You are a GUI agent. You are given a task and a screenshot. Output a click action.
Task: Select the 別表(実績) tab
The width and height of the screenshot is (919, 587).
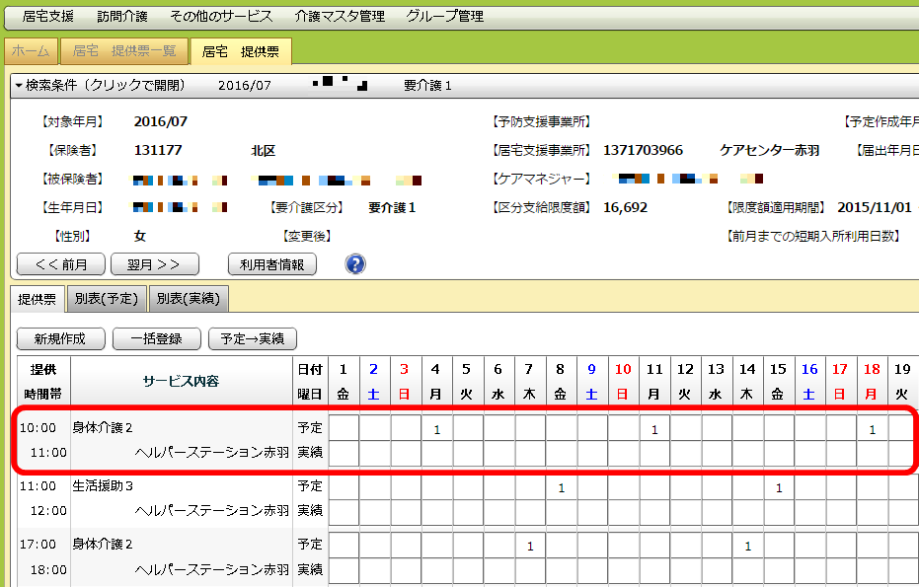click(x=188, y=298)
